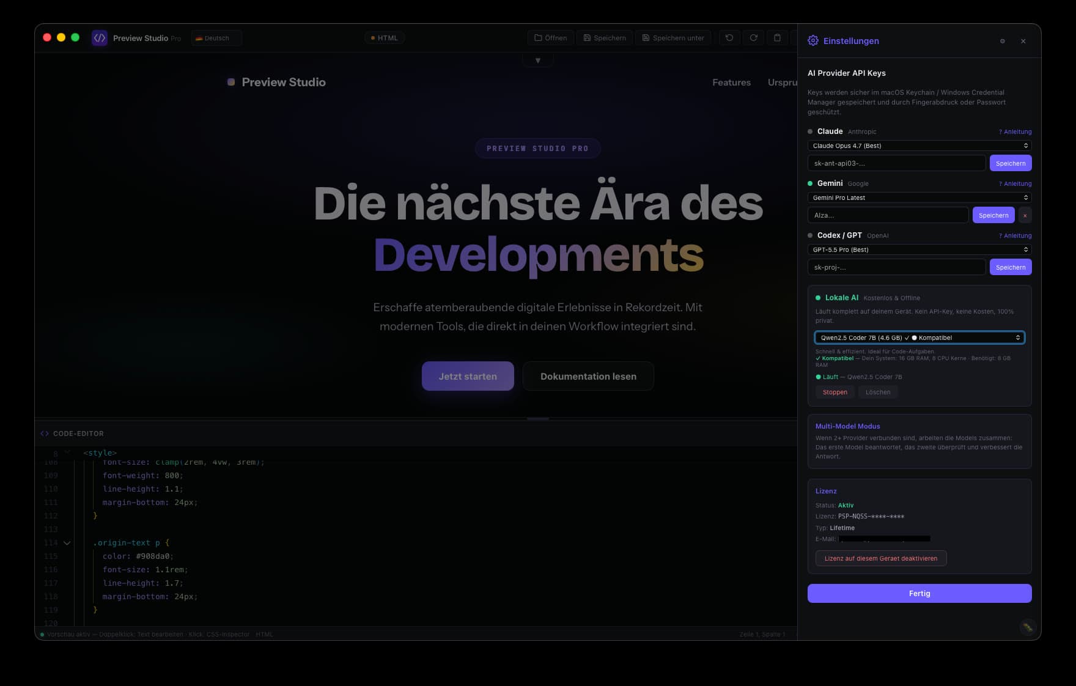
Task: Click the Claude API key input field
Action: tap(896, 163)
